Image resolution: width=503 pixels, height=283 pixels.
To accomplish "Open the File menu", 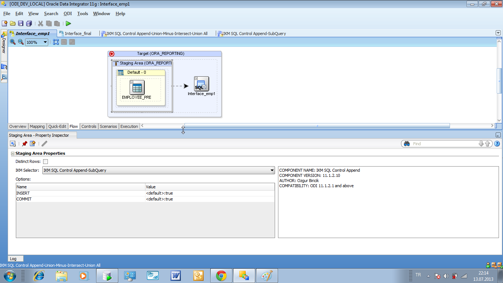I will coord(7,14).
